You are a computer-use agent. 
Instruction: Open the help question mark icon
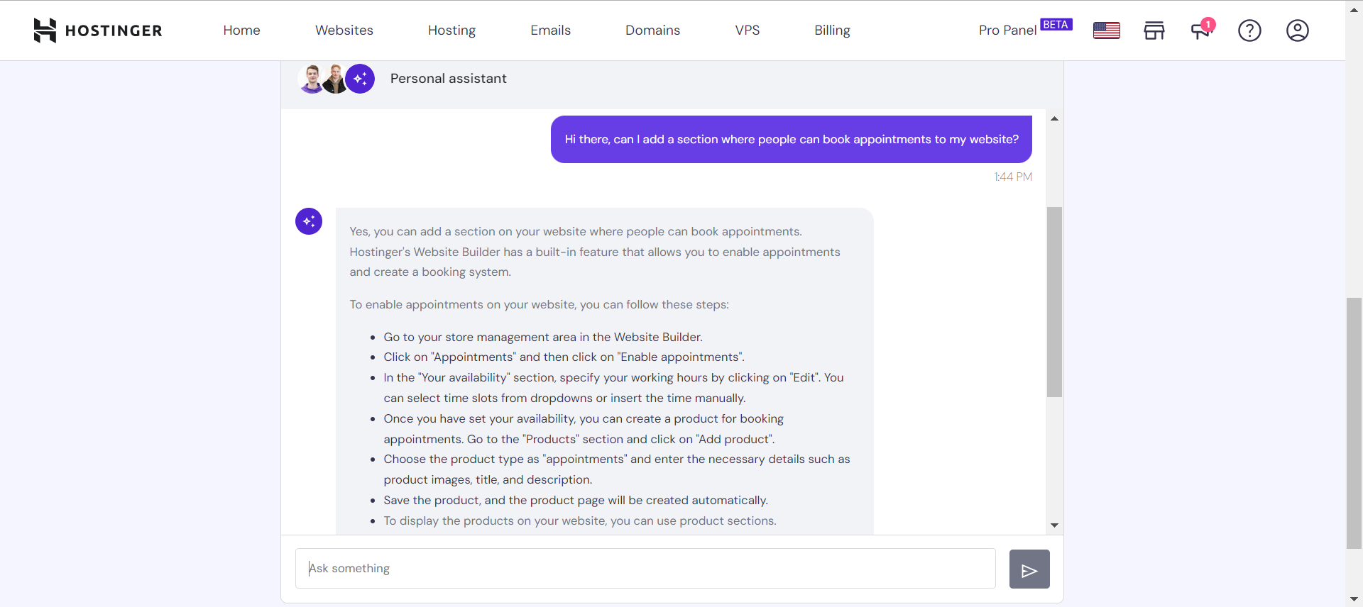[1249, 30]
